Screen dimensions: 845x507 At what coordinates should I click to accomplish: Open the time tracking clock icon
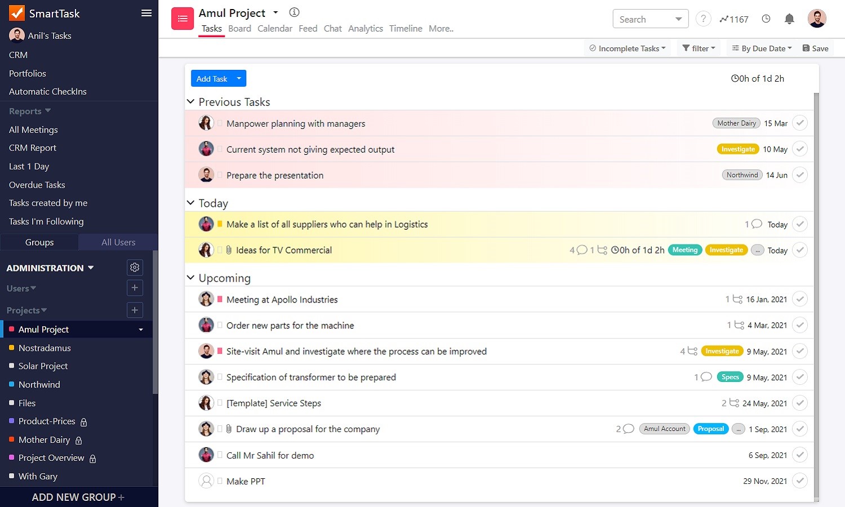(x=766, y=19)
